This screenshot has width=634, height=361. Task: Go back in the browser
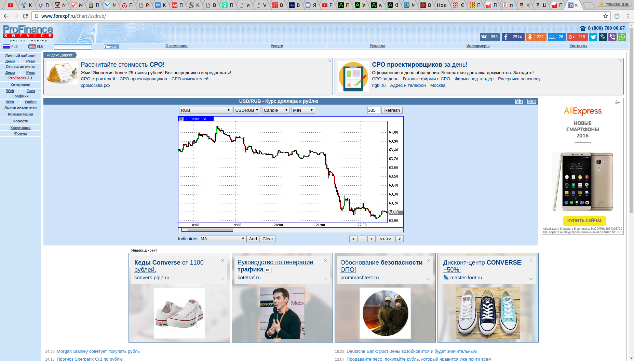click(6, 16)
